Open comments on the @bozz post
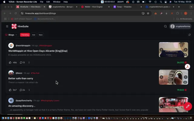The width and height of the screenshot is (194, 121). tap(22, 90)
